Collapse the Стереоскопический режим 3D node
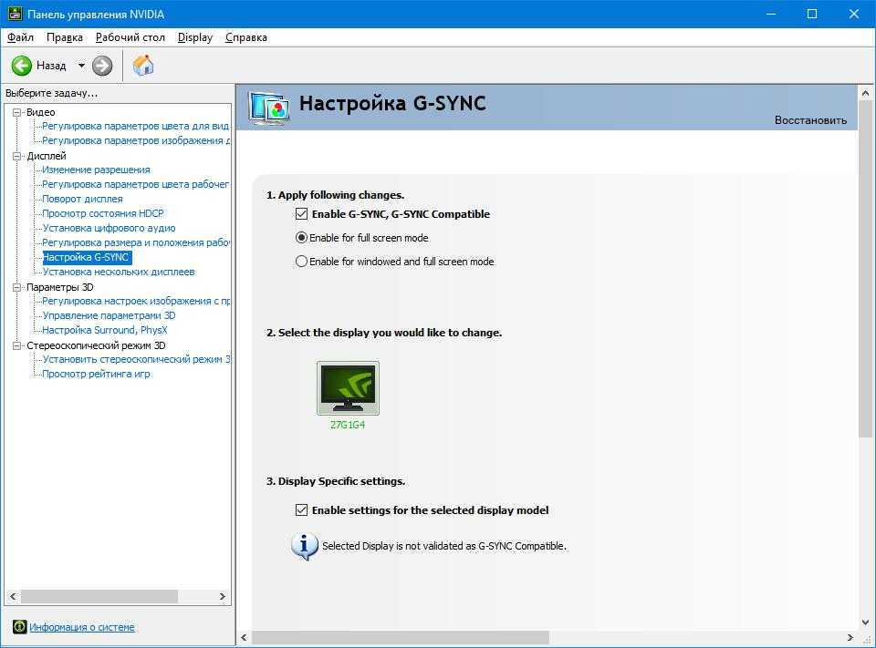 point(16,345)
